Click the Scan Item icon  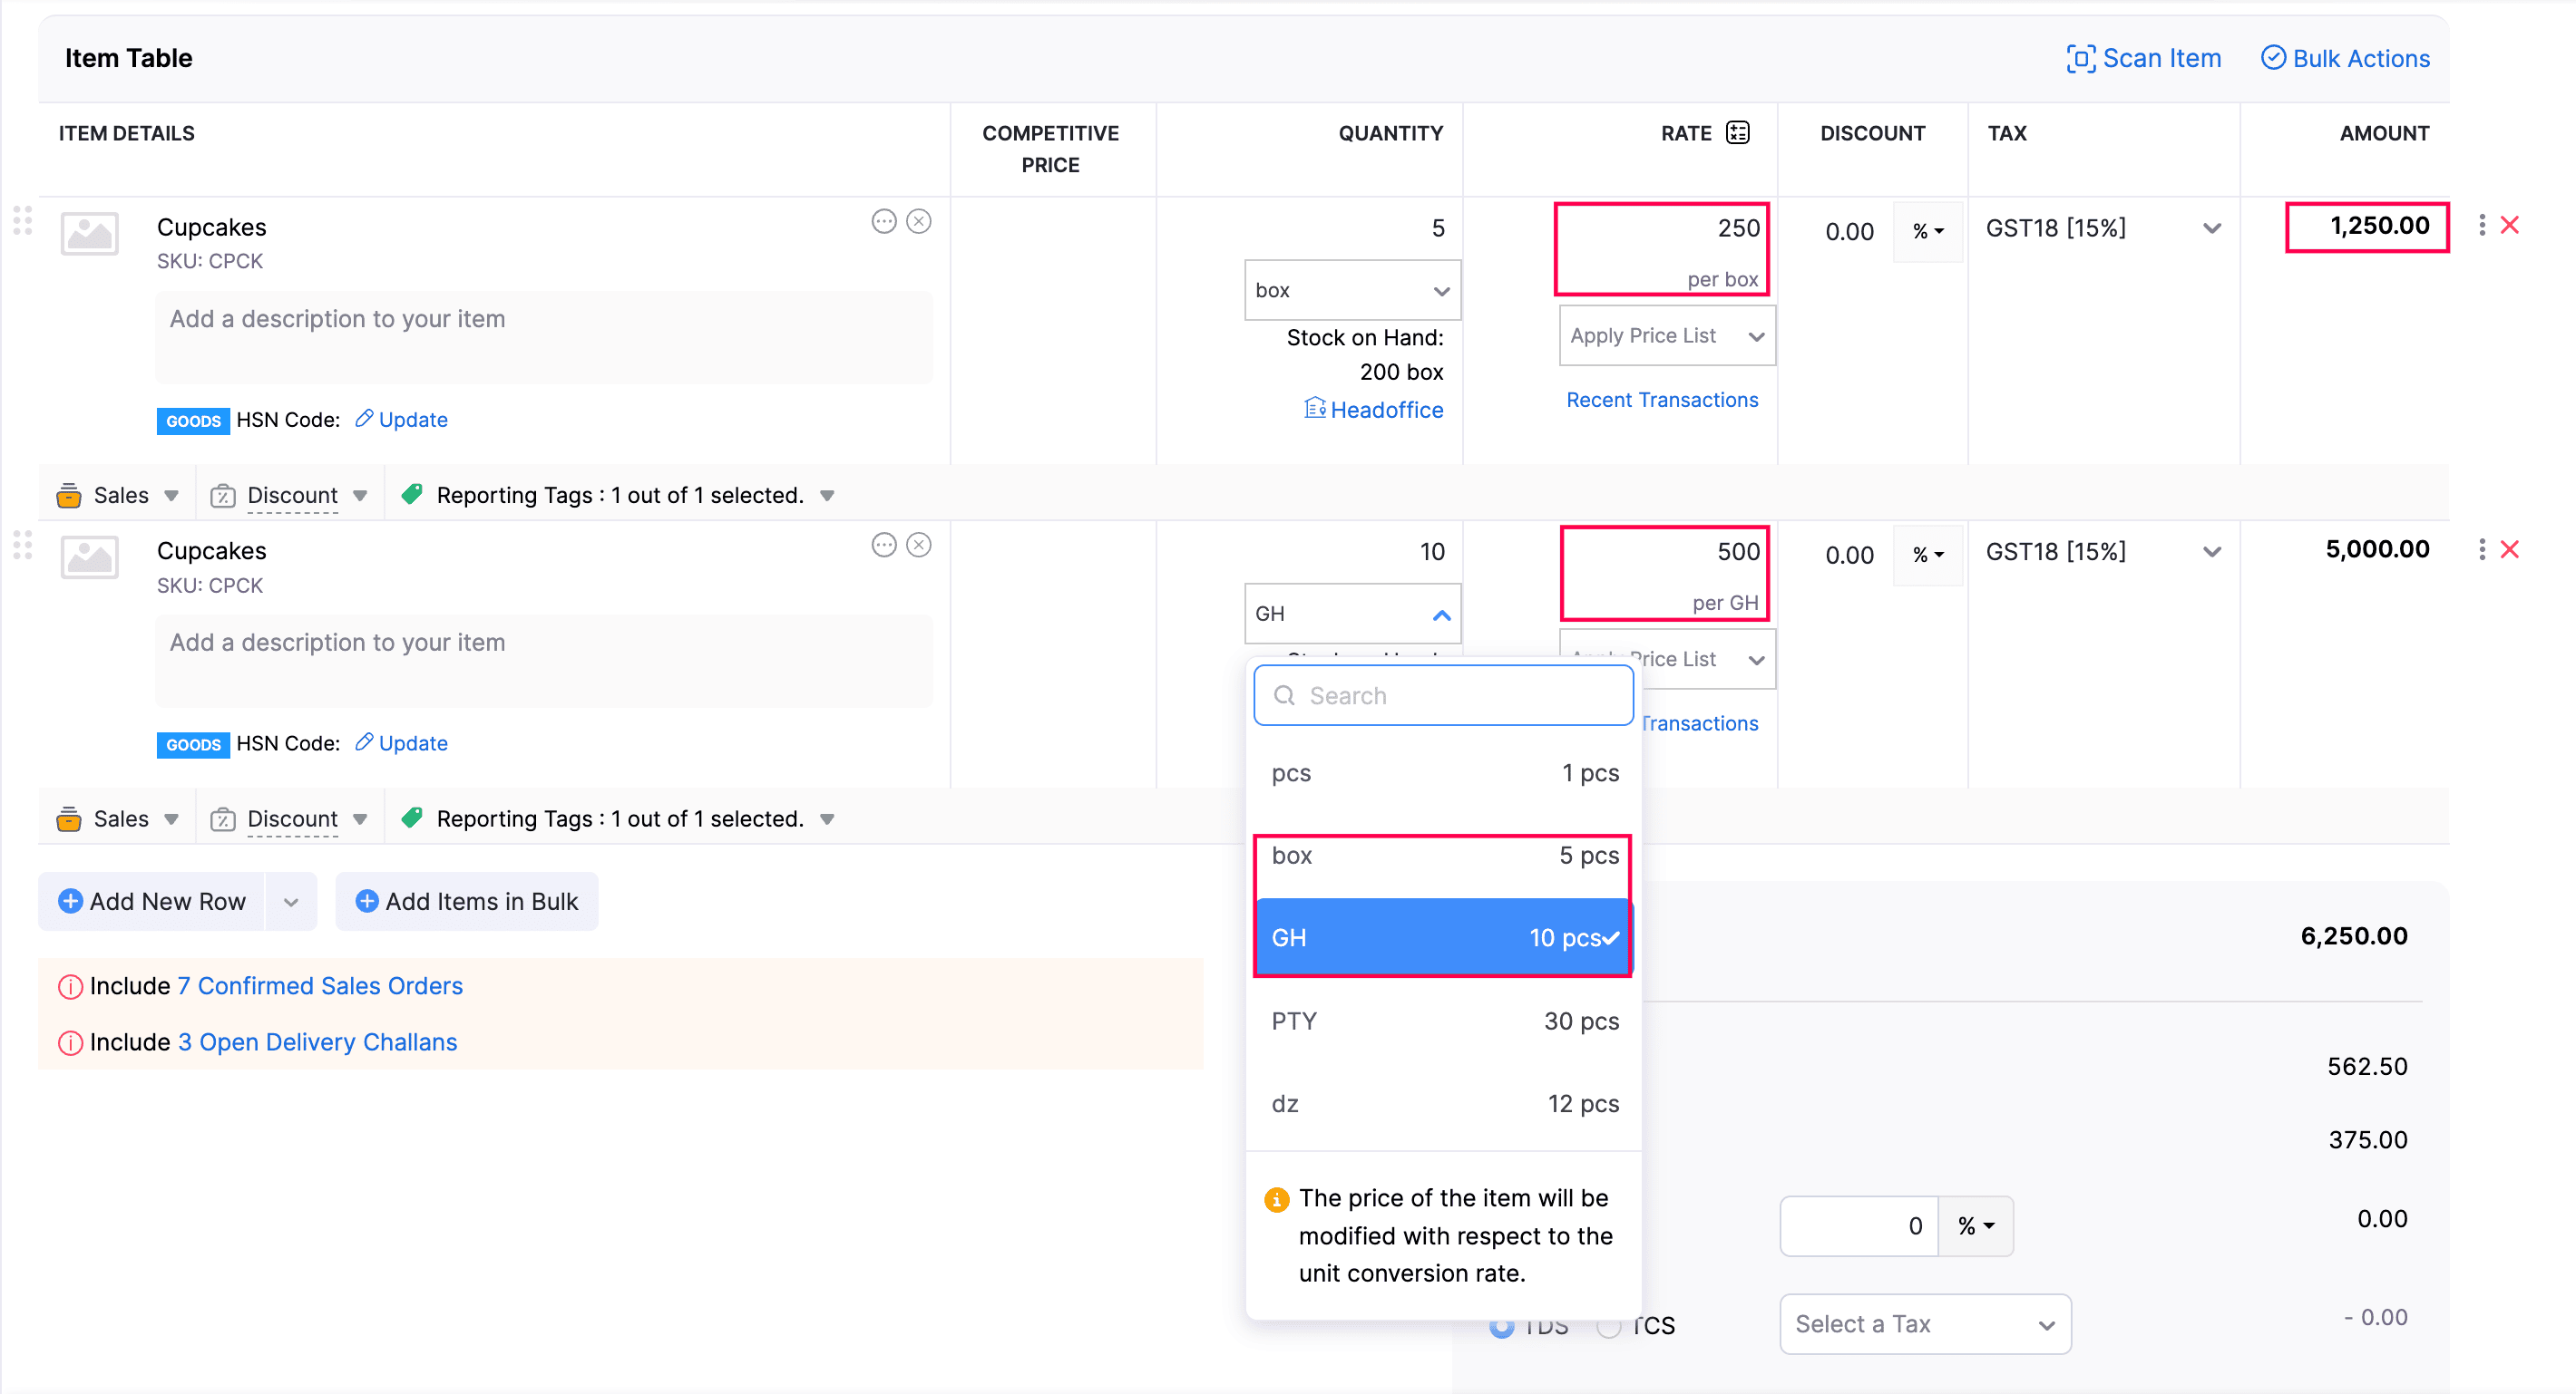pyautogui.click(x=2080, y=59)
